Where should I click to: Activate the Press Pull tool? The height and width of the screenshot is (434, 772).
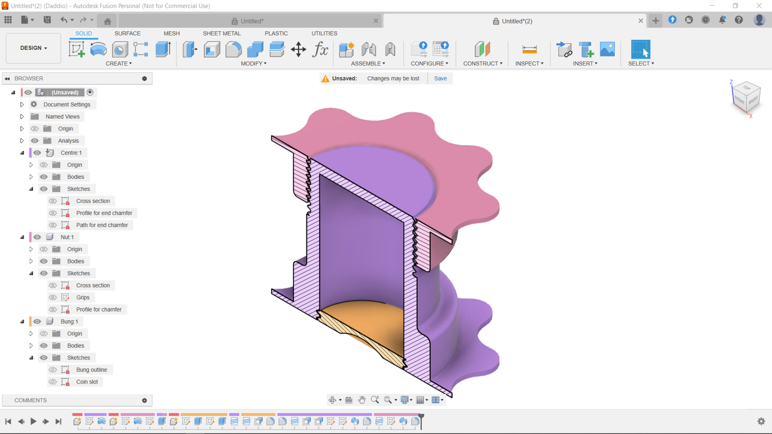(190, 49)
